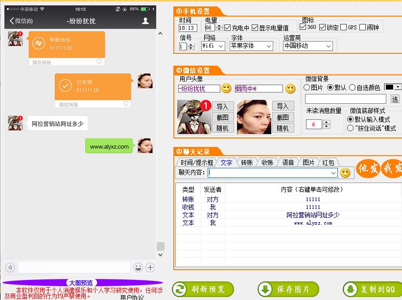Click the cartoon hat avatar thumbnail in settings
Image resolution: width=402 pixels, height=300 pixels.
click(x=194, y=117)
